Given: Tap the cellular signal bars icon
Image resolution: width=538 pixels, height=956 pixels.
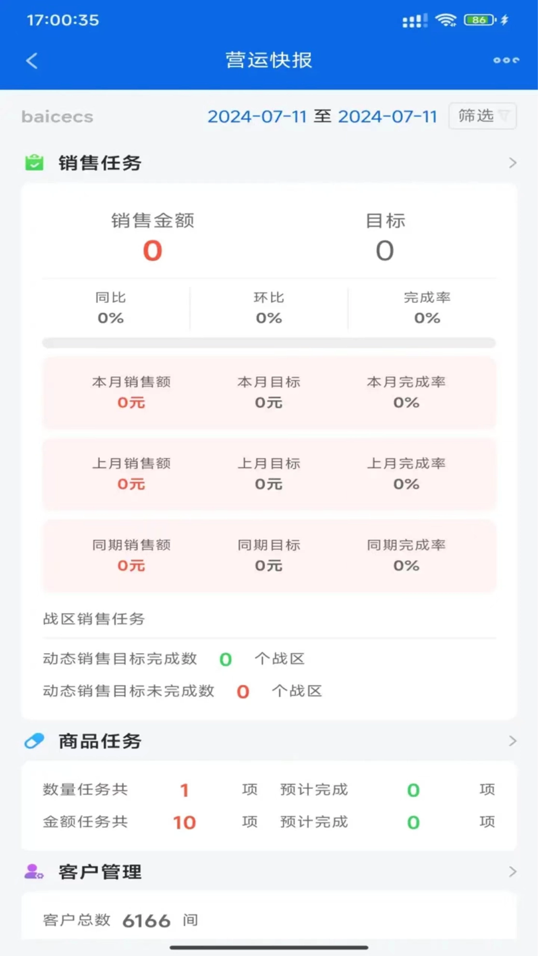Looking at the screenshot, I should click(414, 21).
